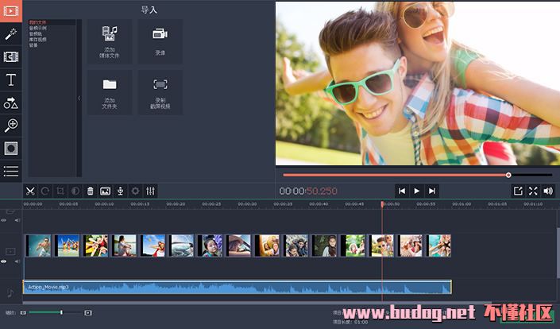This screenshot has width=560, height=329.
Task: Toggle eye visibility of main video track
Action: point(4,261)
